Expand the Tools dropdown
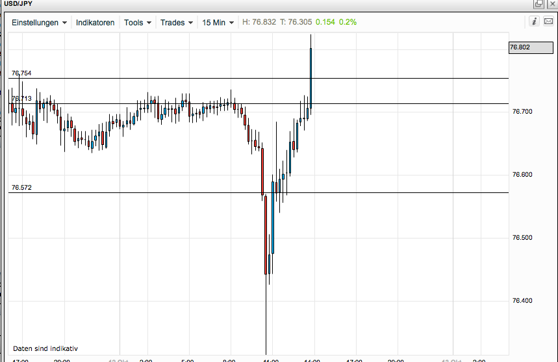Image resolution: width=558 pixels, height=362 pixels. tap(137, 23)
